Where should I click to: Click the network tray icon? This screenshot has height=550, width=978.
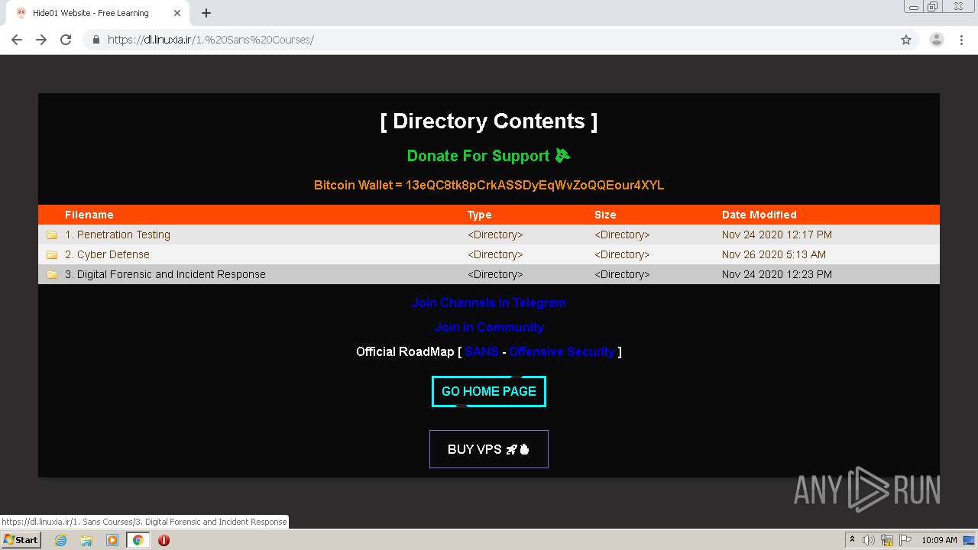[887, 540]
